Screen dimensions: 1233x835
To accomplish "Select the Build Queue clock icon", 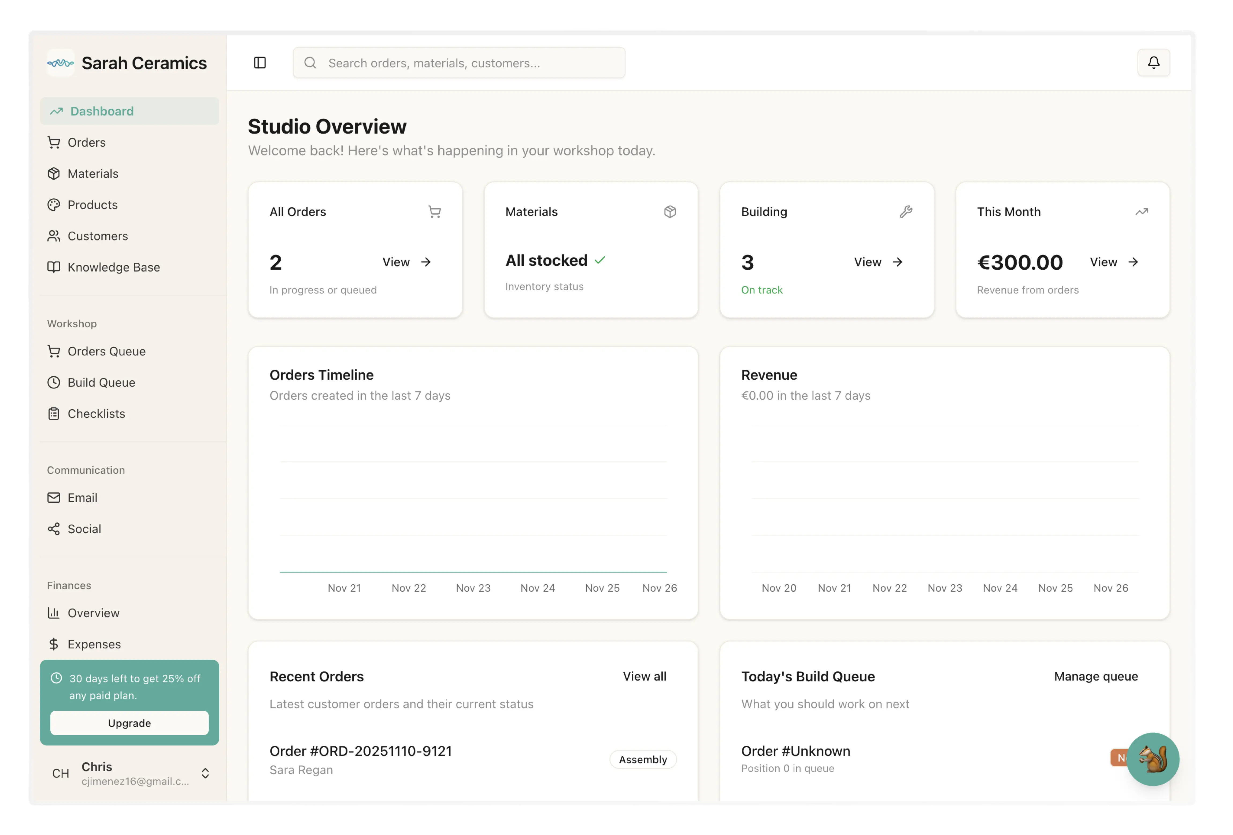I will [54, 382].
